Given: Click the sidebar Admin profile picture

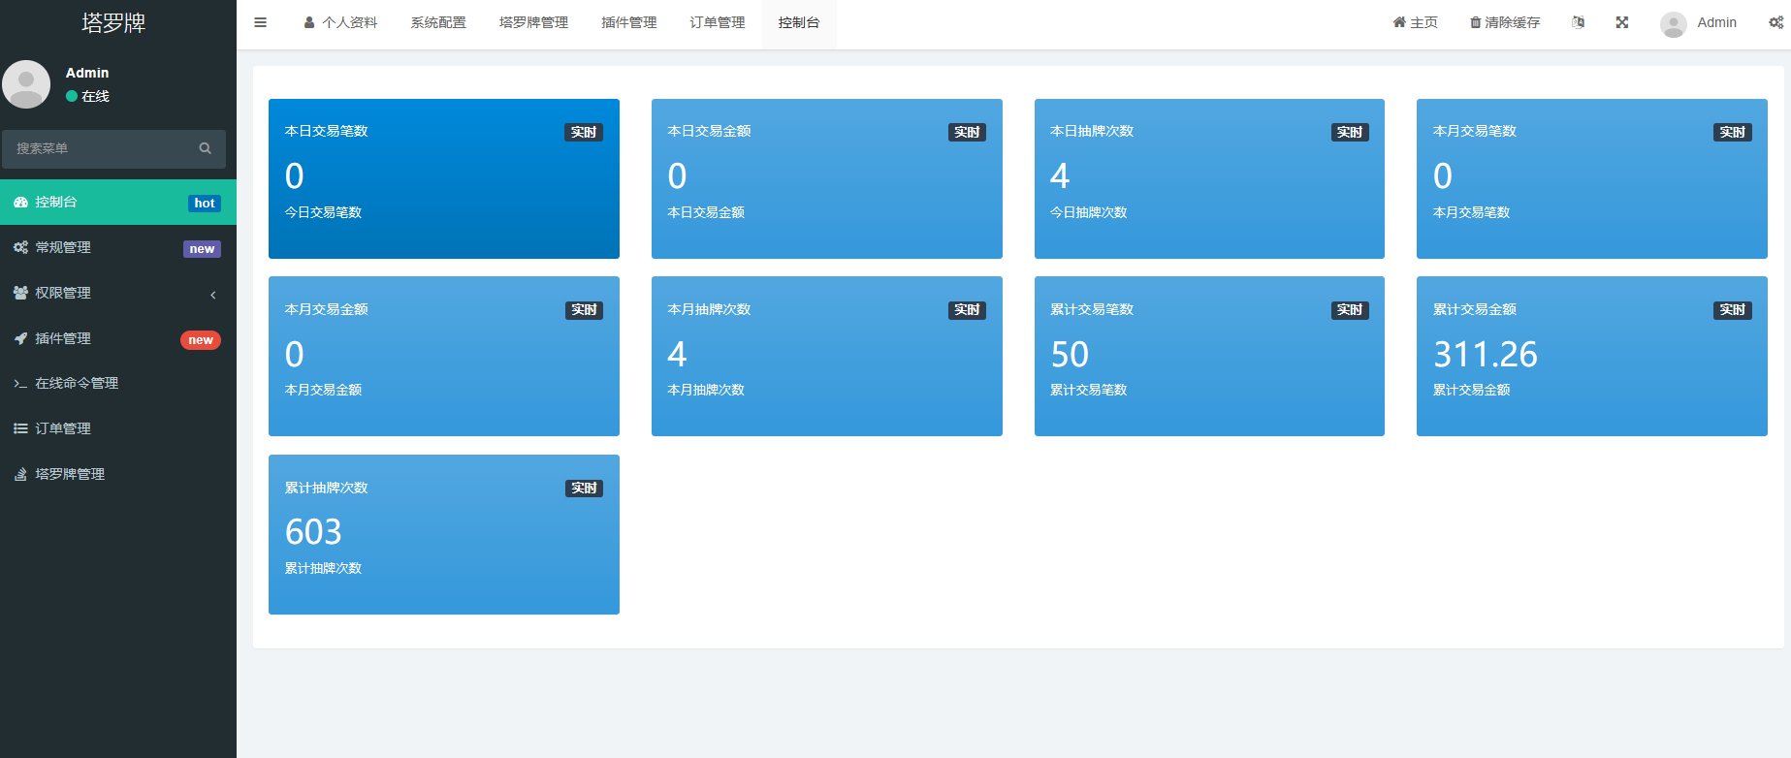Looking at the screenshot, I should click(x=26, y=84).
